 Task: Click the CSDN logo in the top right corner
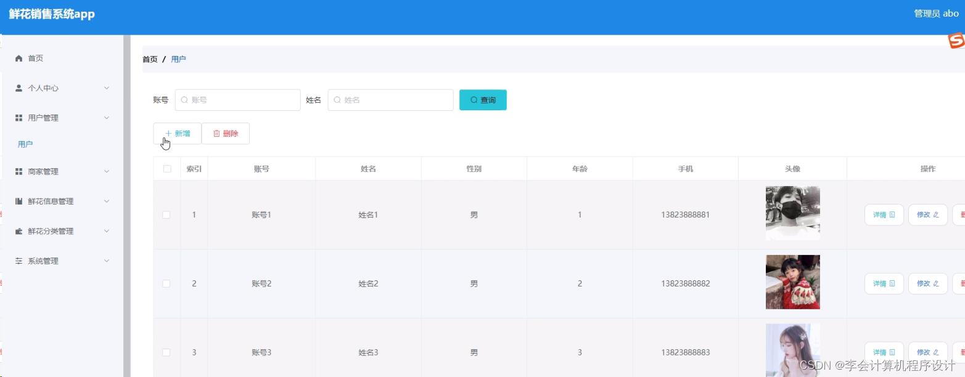[956, 41]
